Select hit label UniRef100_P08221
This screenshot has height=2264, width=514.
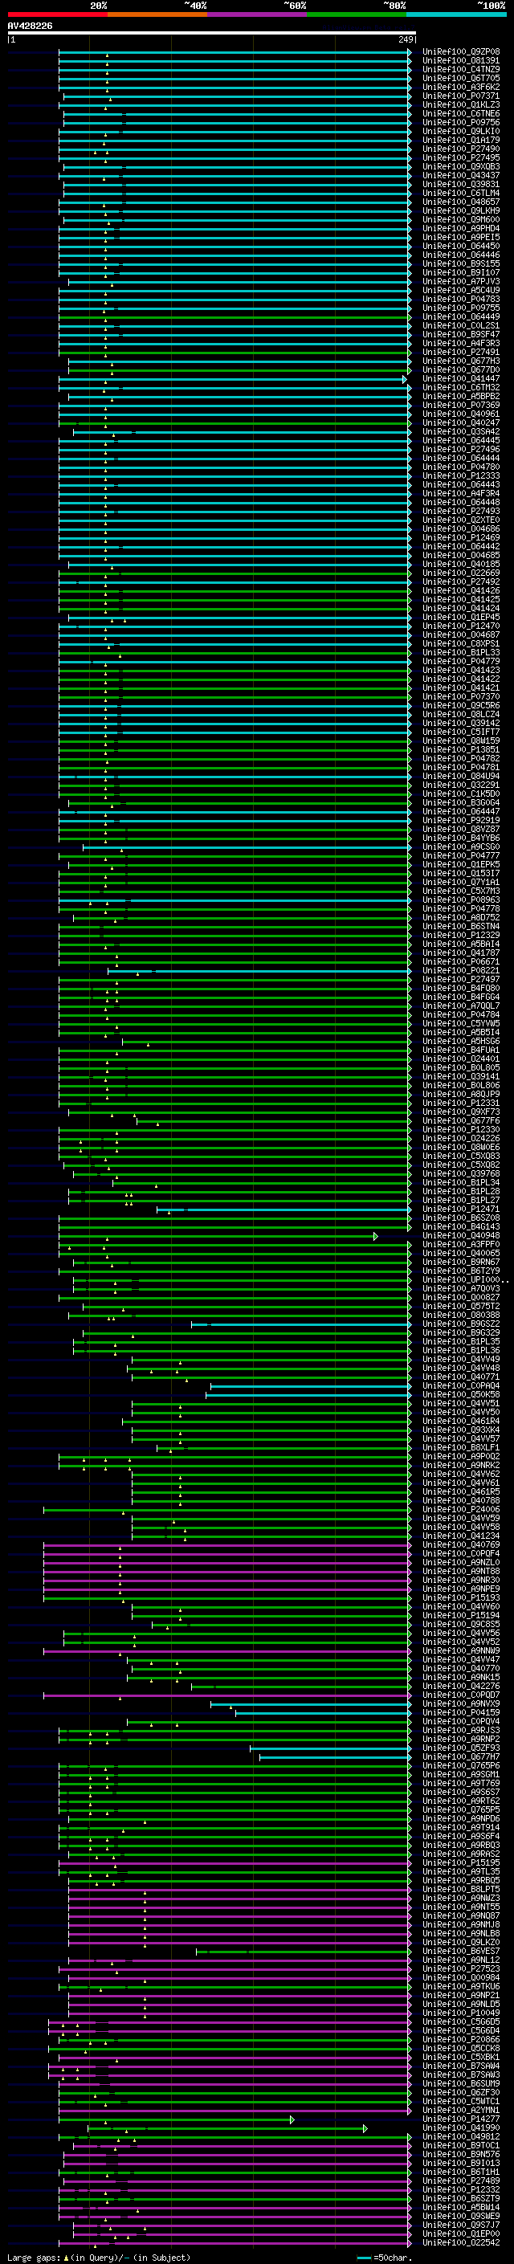[x=461, y=970]
